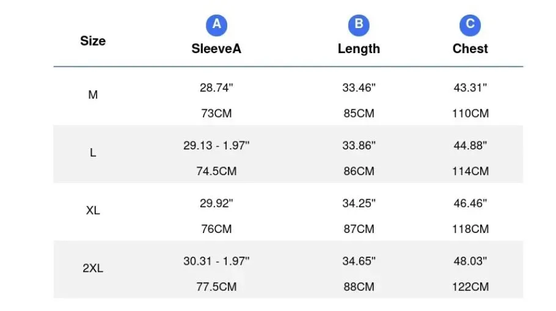Click the Size column header
Image resolution: width=556 pixels, height=311 pixels.
point(93,41)
